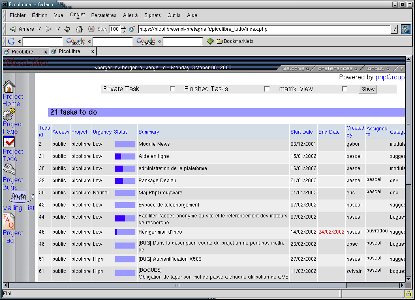The image size is (415, 300).
Task: Open Project Page gears icon
Action: (9, 114)
